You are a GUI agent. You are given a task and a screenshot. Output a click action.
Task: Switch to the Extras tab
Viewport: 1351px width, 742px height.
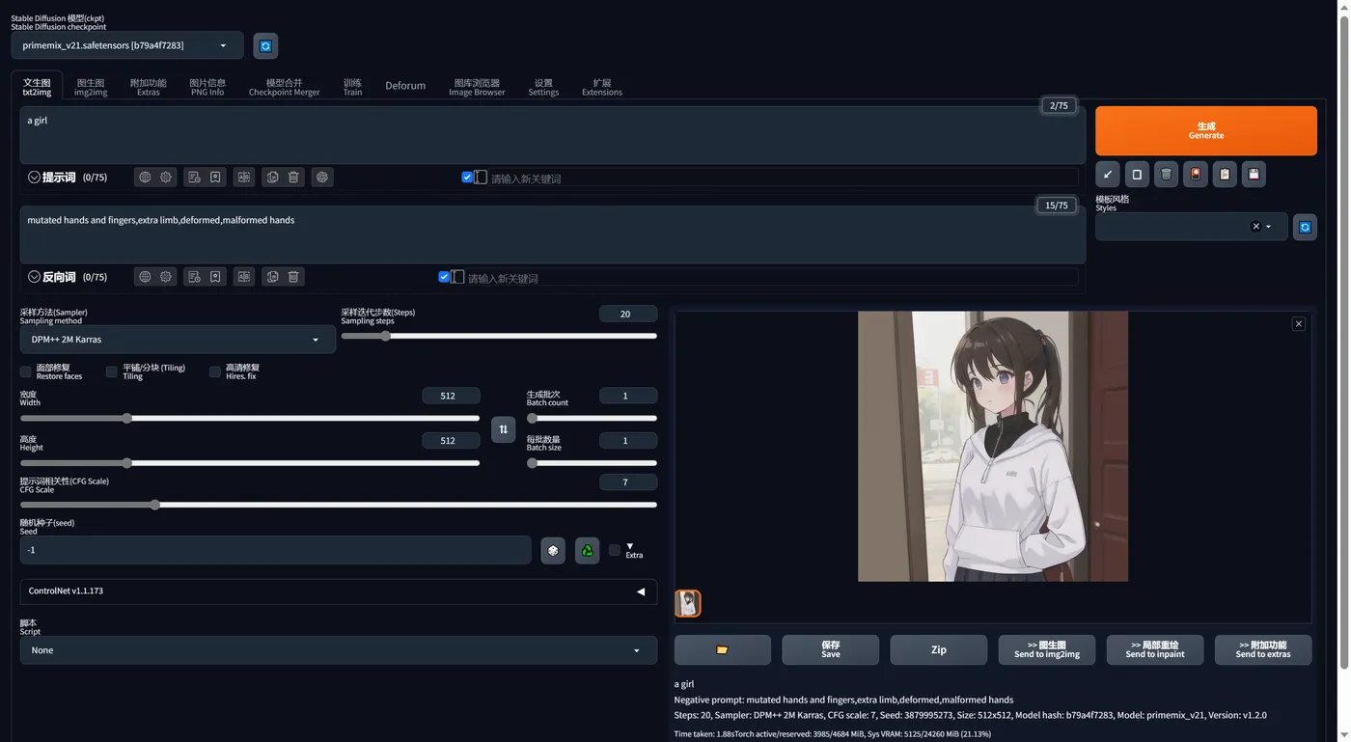149,87
